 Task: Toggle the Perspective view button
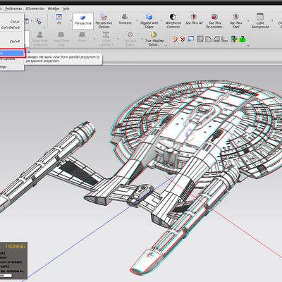pos(83,21)
